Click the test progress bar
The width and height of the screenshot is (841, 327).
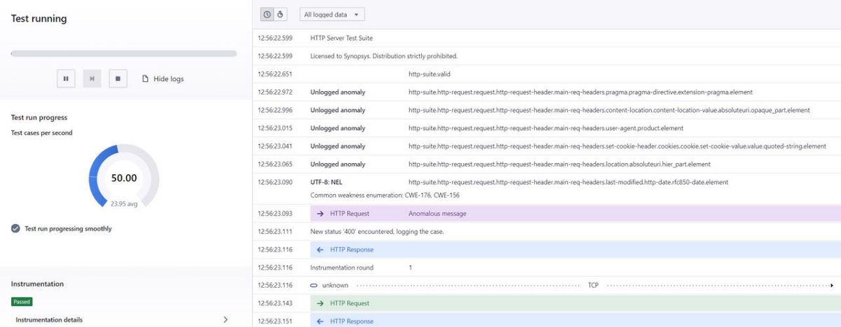click(123, 53)
